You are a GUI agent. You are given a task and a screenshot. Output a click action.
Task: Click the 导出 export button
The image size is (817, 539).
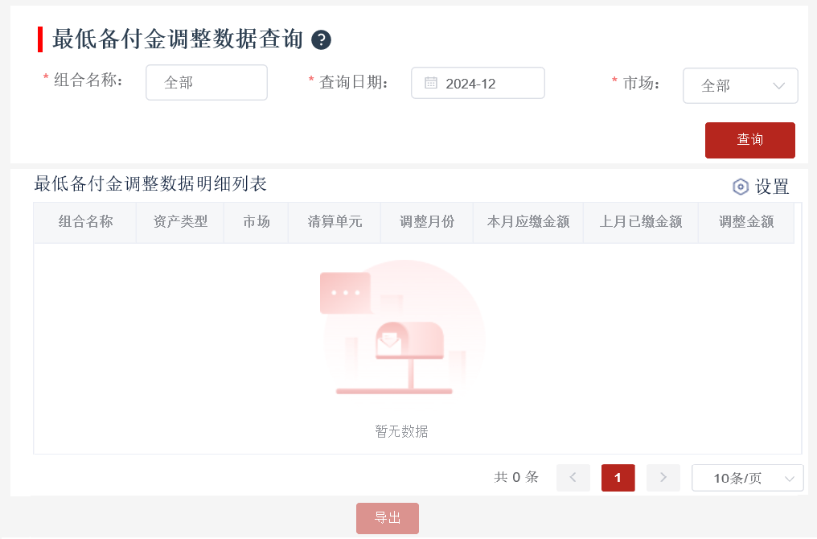[x=388, y=518]
